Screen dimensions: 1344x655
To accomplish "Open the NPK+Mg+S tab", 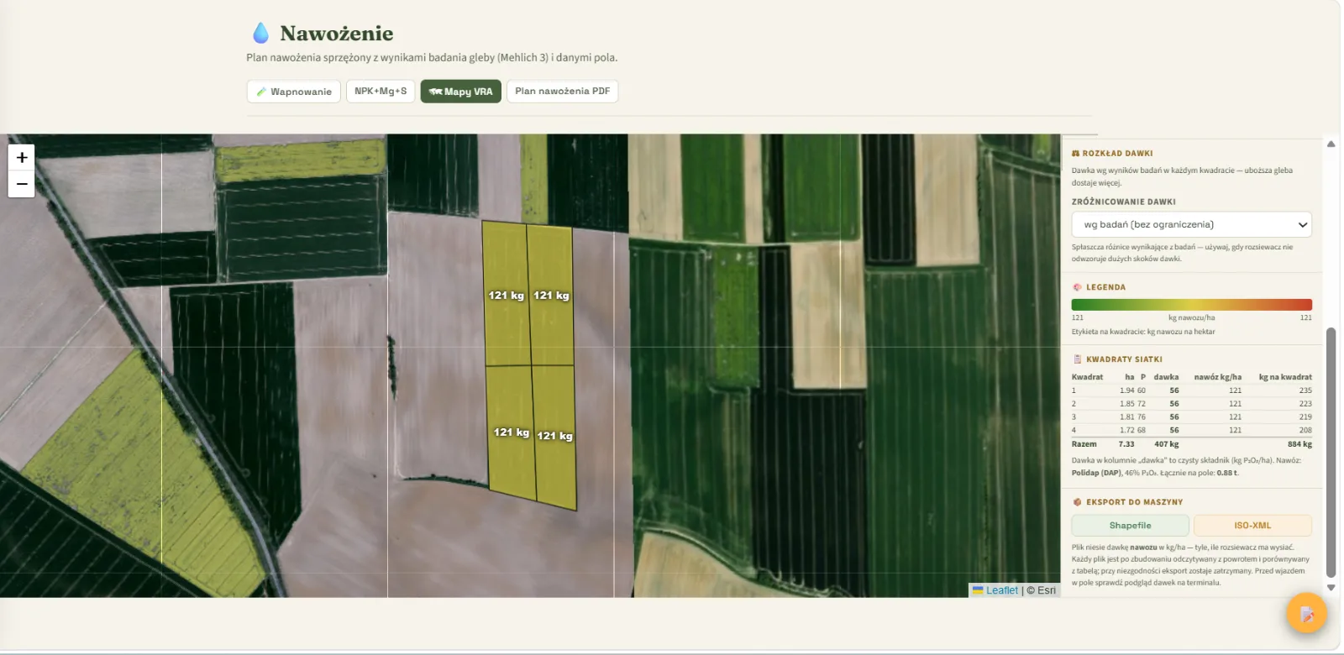I will tap(381, 91).
